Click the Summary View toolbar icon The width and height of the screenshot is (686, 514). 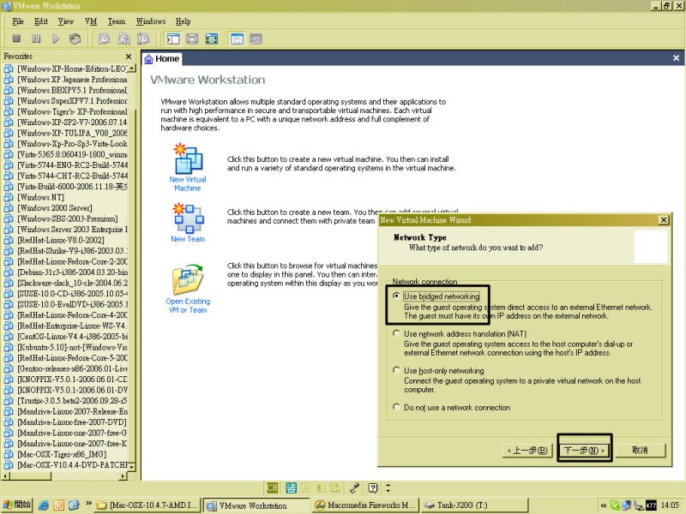[x=237, y=39]
